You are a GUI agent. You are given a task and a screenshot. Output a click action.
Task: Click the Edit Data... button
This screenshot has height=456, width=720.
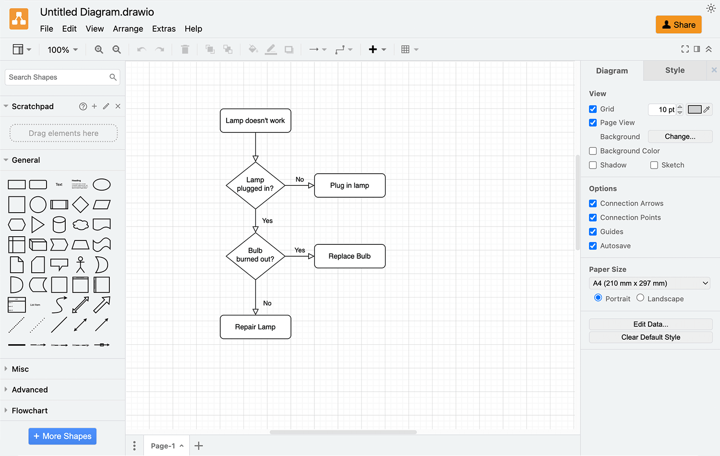pos(650,324)
